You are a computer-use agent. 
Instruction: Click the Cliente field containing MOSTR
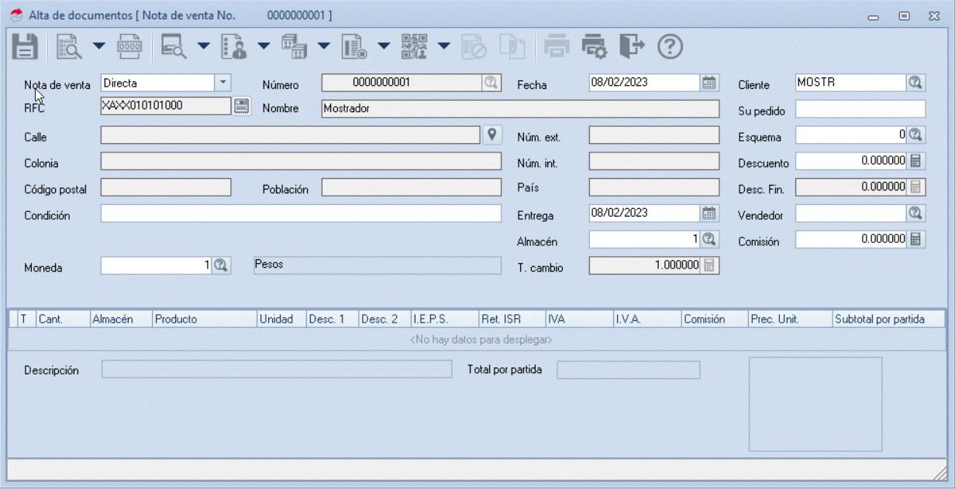[x=851, y=83]
